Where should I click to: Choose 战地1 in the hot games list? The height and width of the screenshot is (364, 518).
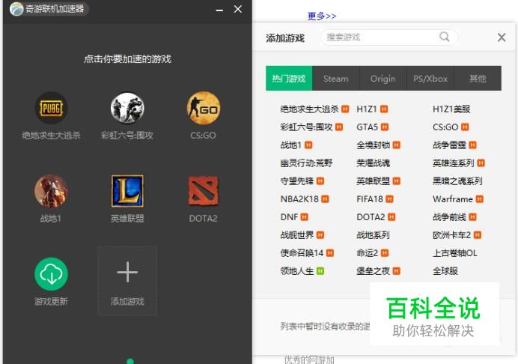tap(290, 145)
